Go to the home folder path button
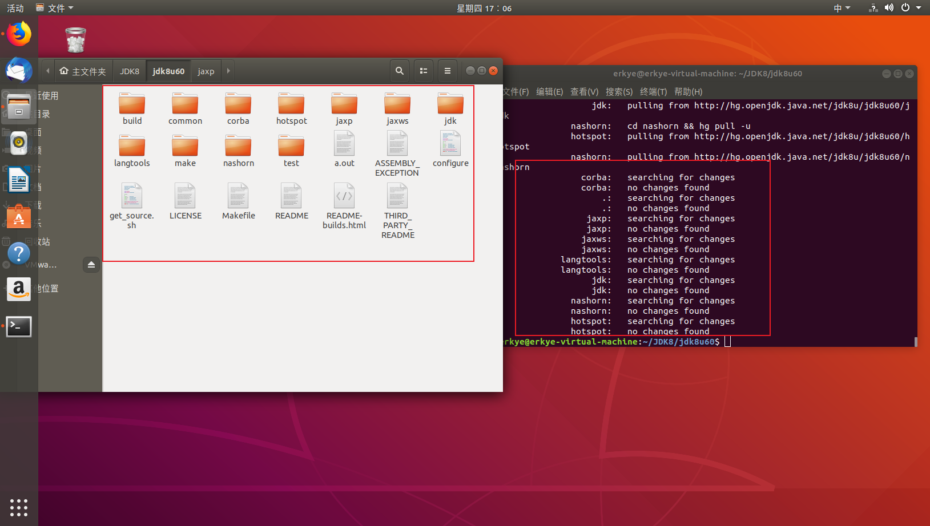This screenshot has width=930, height=526. pyautogui.click(x=83, y=71)
